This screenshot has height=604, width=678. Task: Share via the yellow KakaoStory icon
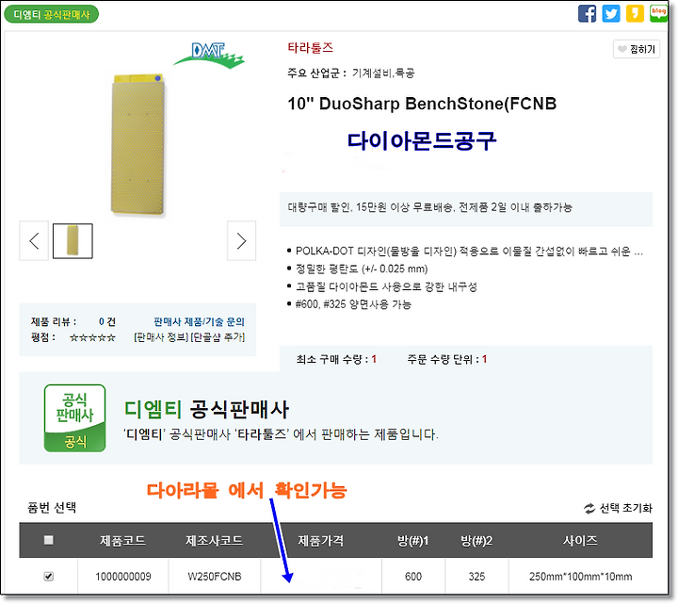pos(635,13)
